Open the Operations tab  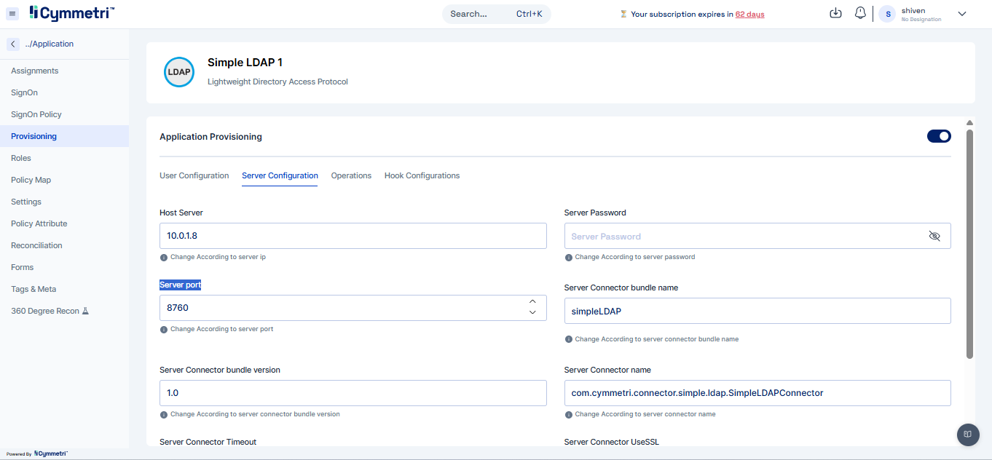click(x=351, y=175)
